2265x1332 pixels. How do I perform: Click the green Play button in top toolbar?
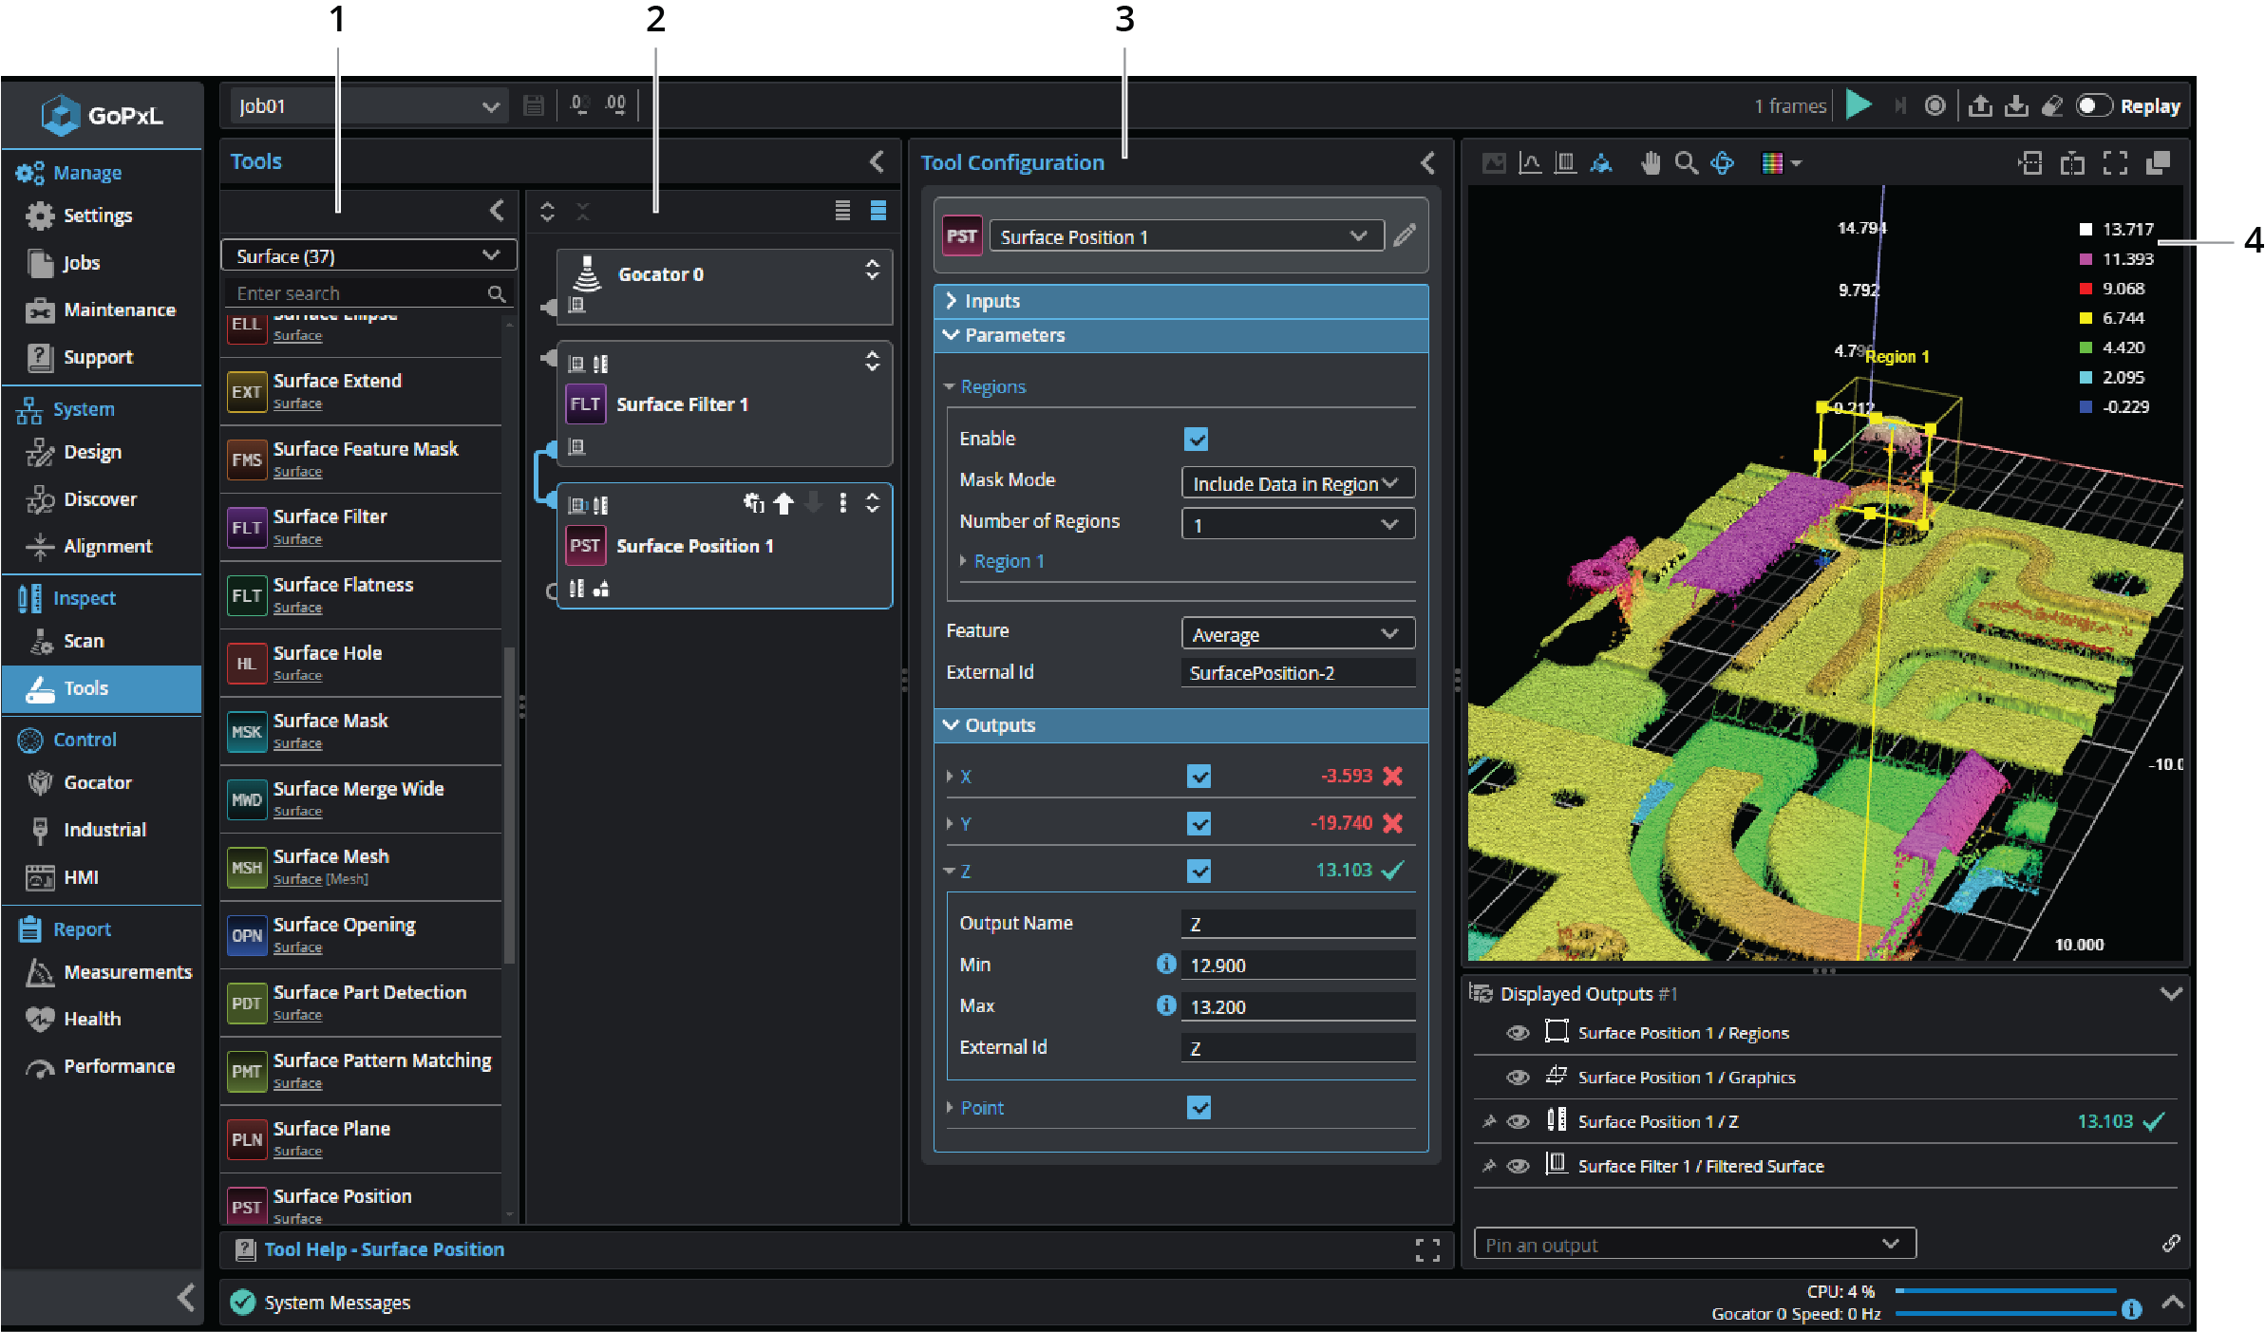(1858, 105)
